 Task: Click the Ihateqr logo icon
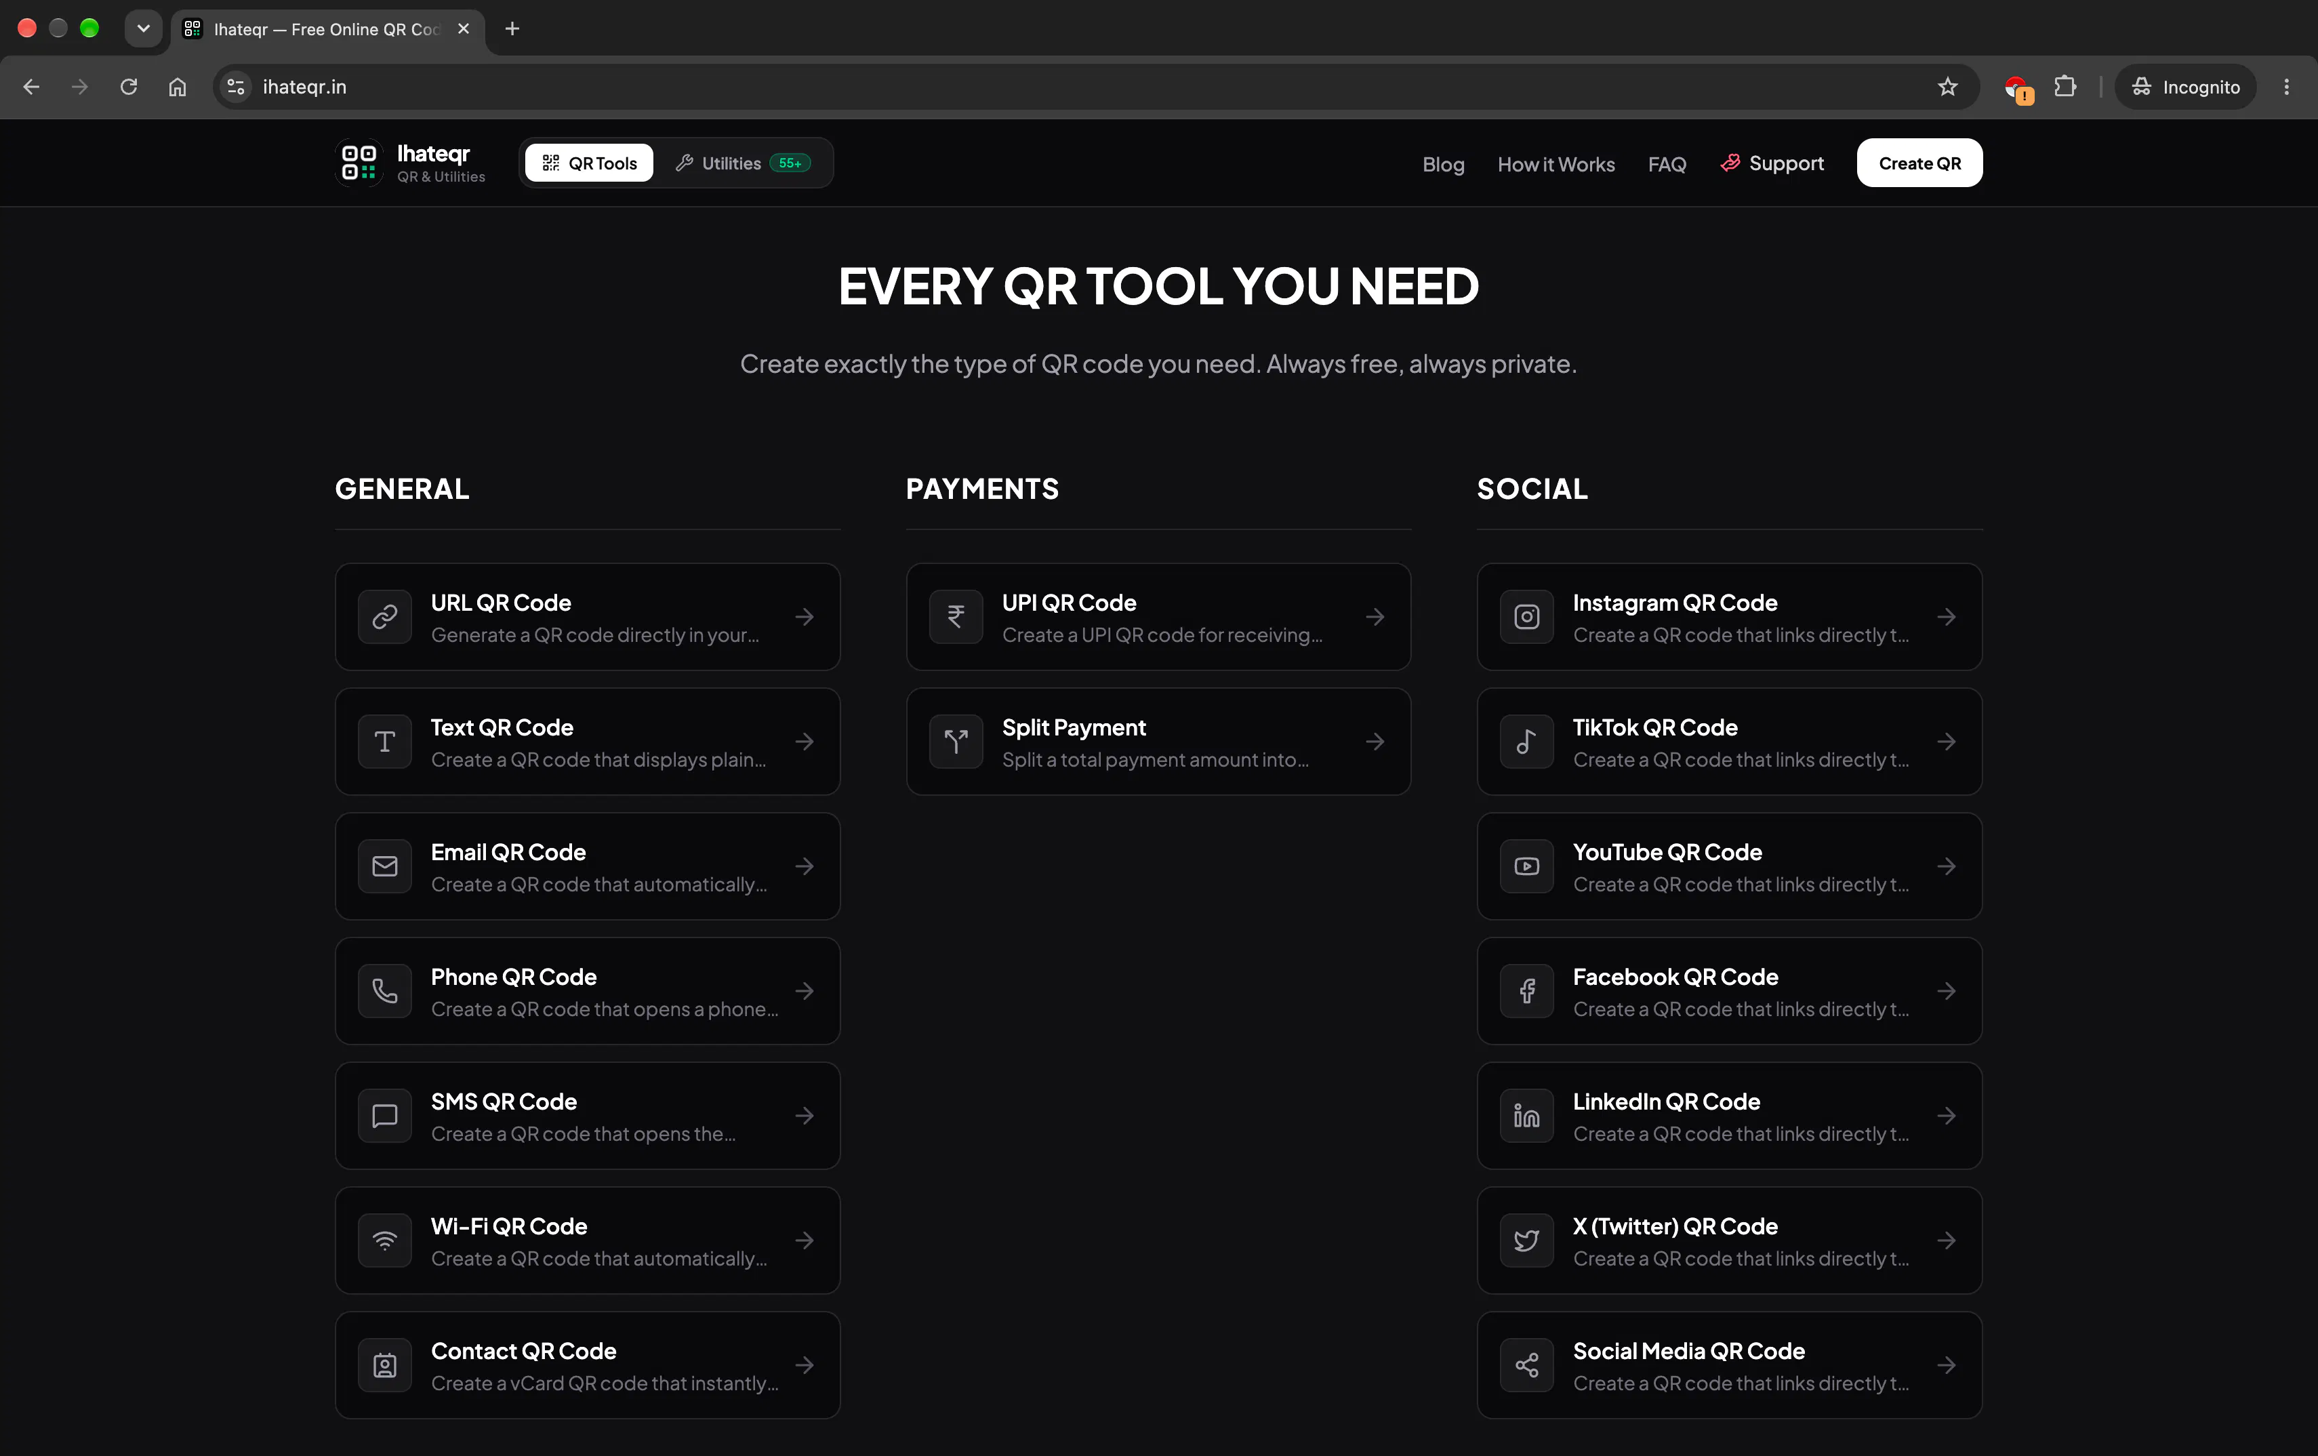[x=359, y=163]
